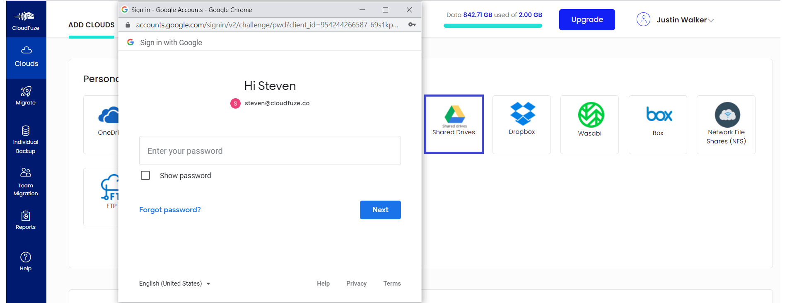Click the key icon in address bar

(412, 25)
